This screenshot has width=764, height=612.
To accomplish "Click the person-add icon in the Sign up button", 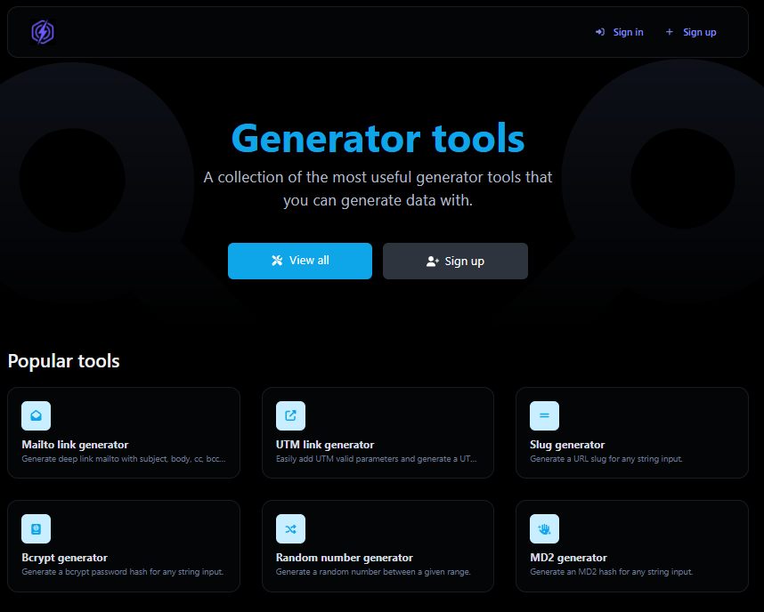I will point(432,261).
